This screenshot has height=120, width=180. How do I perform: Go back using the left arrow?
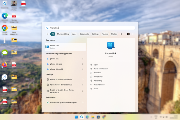click(48, 34)
